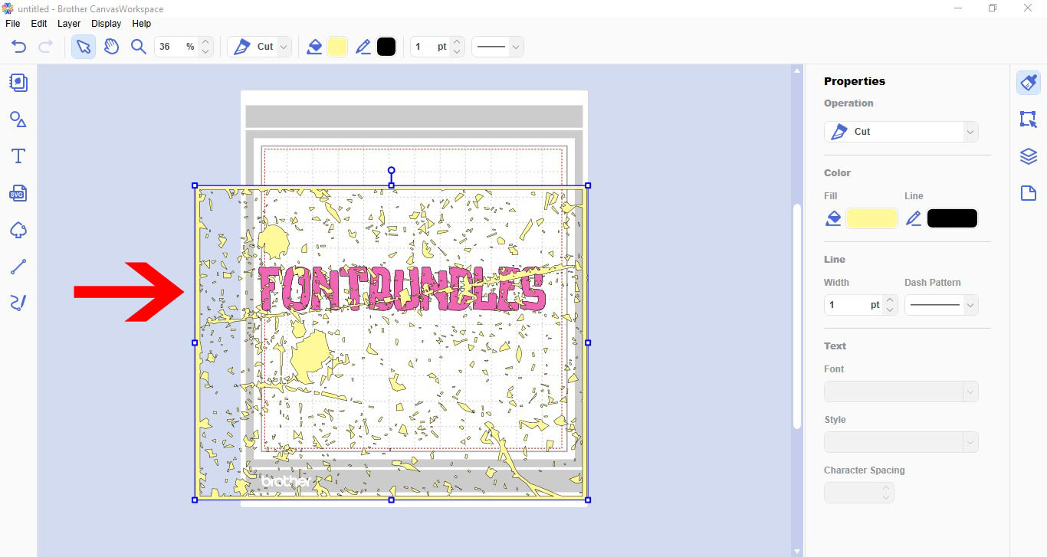Select the straight line path tool
This screenshot has height=557, width=1047.
(x=18, y=267)
